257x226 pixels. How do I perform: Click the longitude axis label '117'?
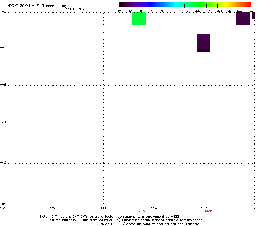[x=204, y=208]
